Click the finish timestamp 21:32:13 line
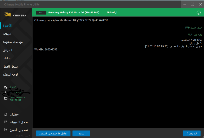This screenshot has height=138, width=204. coord(174,46)
